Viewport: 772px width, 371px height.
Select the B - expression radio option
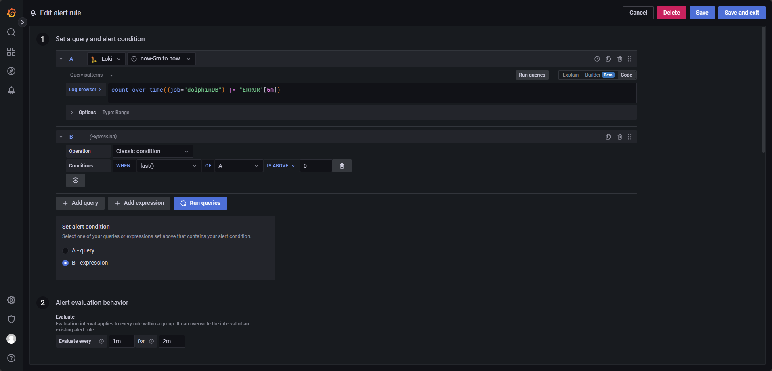65,263
